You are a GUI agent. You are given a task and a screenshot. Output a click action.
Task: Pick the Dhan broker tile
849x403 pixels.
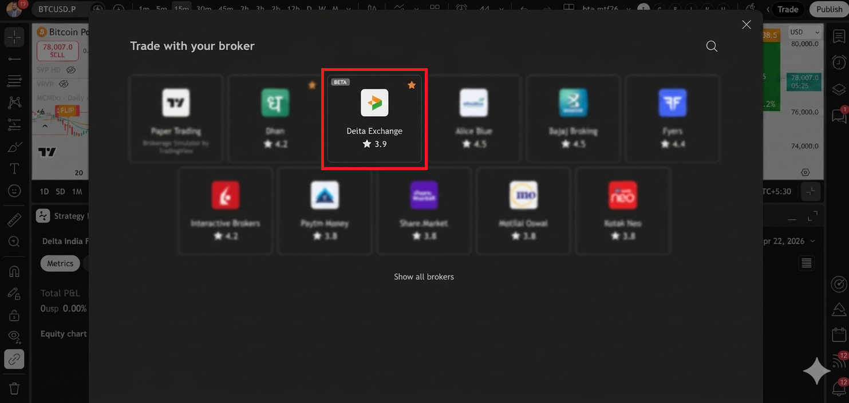[x=275, y=119]
